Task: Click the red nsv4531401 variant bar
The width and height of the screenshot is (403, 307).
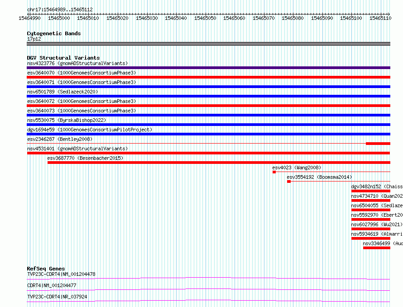Action: pyautogui.click(x=208, y=153)
